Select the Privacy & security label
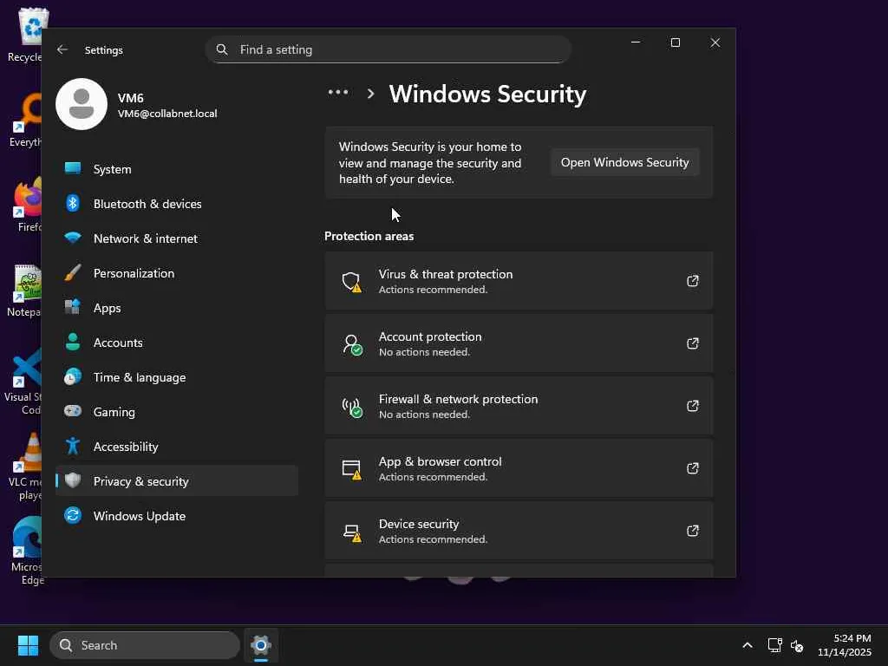The height and width of the screenshot is (666, 888). tap(141, 481)
